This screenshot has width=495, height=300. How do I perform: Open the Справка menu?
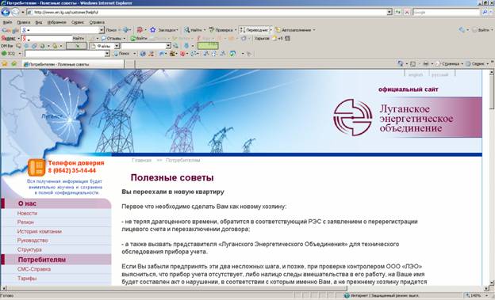coord(97,22)
